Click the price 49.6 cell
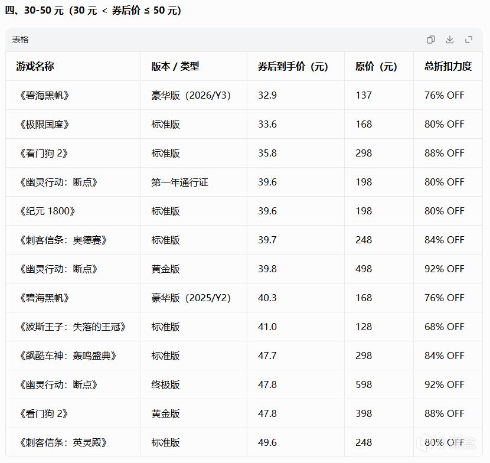This screenshot has width=490, height=463. [x=267, y=442]
